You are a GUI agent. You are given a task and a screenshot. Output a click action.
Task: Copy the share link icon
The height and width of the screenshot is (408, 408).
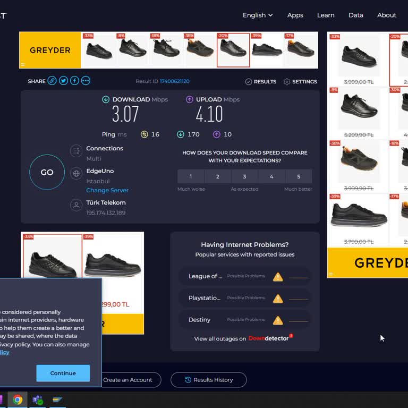pos(52,81)
